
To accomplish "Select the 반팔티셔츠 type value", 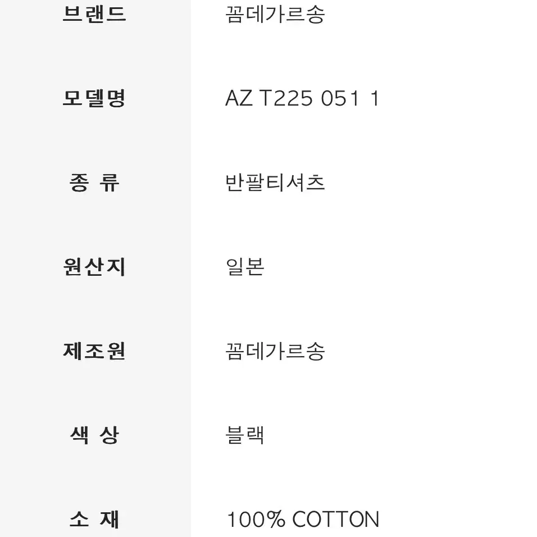I will 275,183.
